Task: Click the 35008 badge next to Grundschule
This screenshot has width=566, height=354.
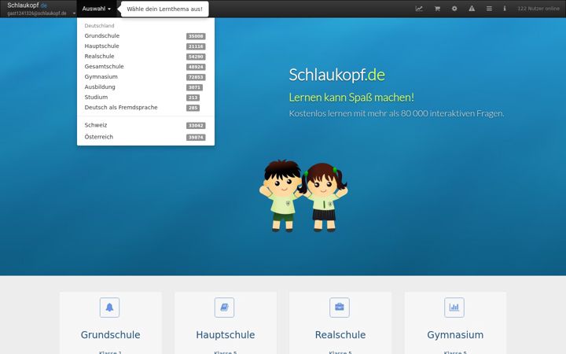Action: (196, 36)
